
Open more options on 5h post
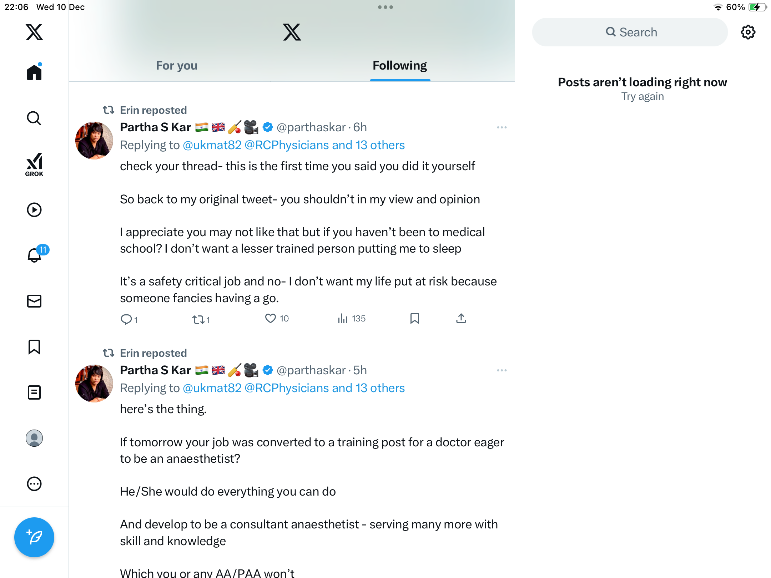502,370
